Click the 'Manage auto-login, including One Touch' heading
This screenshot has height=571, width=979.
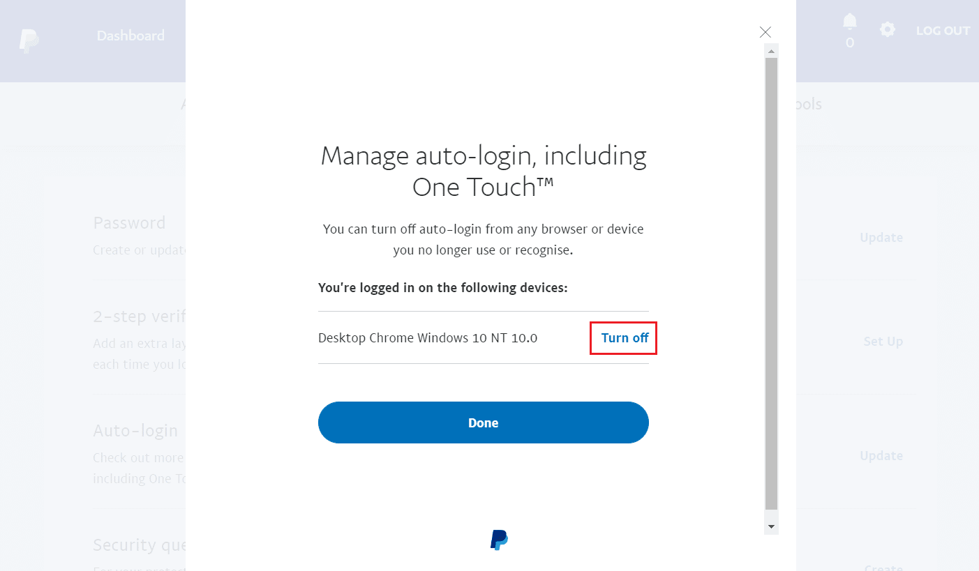point(484,171)
